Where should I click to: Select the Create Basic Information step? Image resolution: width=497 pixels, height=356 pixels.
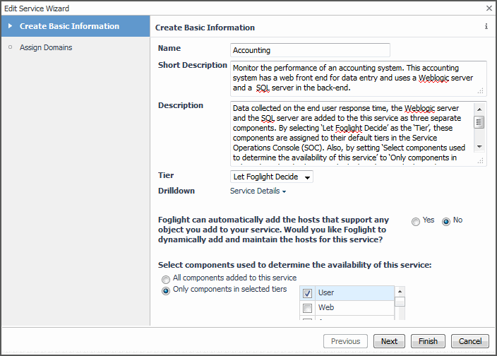coord(69,26)
